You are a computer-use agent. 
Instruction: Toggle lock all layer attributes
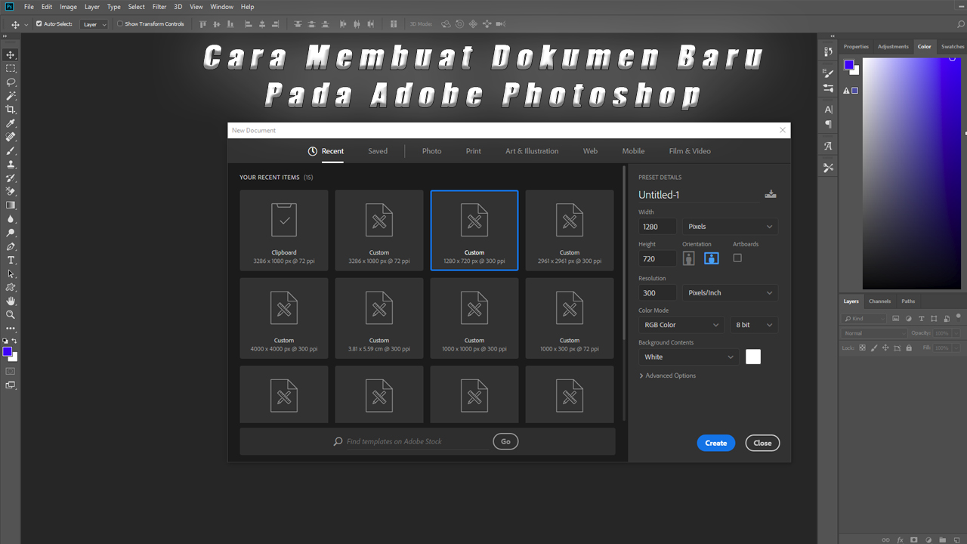909,348
